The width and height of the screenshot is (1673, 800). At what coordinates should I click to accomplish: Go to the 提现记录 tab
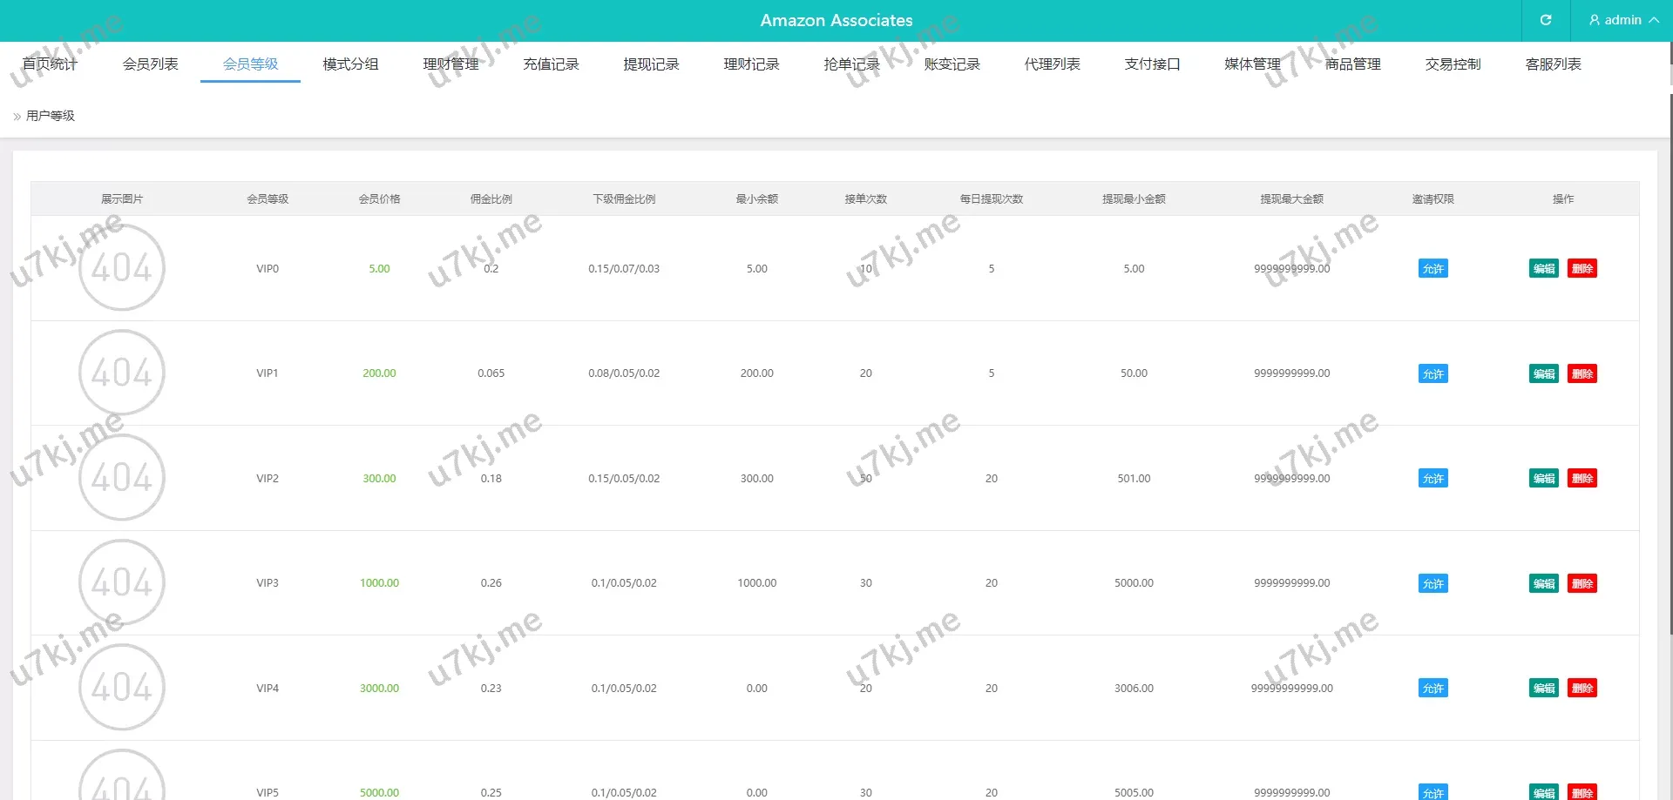(651, 64)
